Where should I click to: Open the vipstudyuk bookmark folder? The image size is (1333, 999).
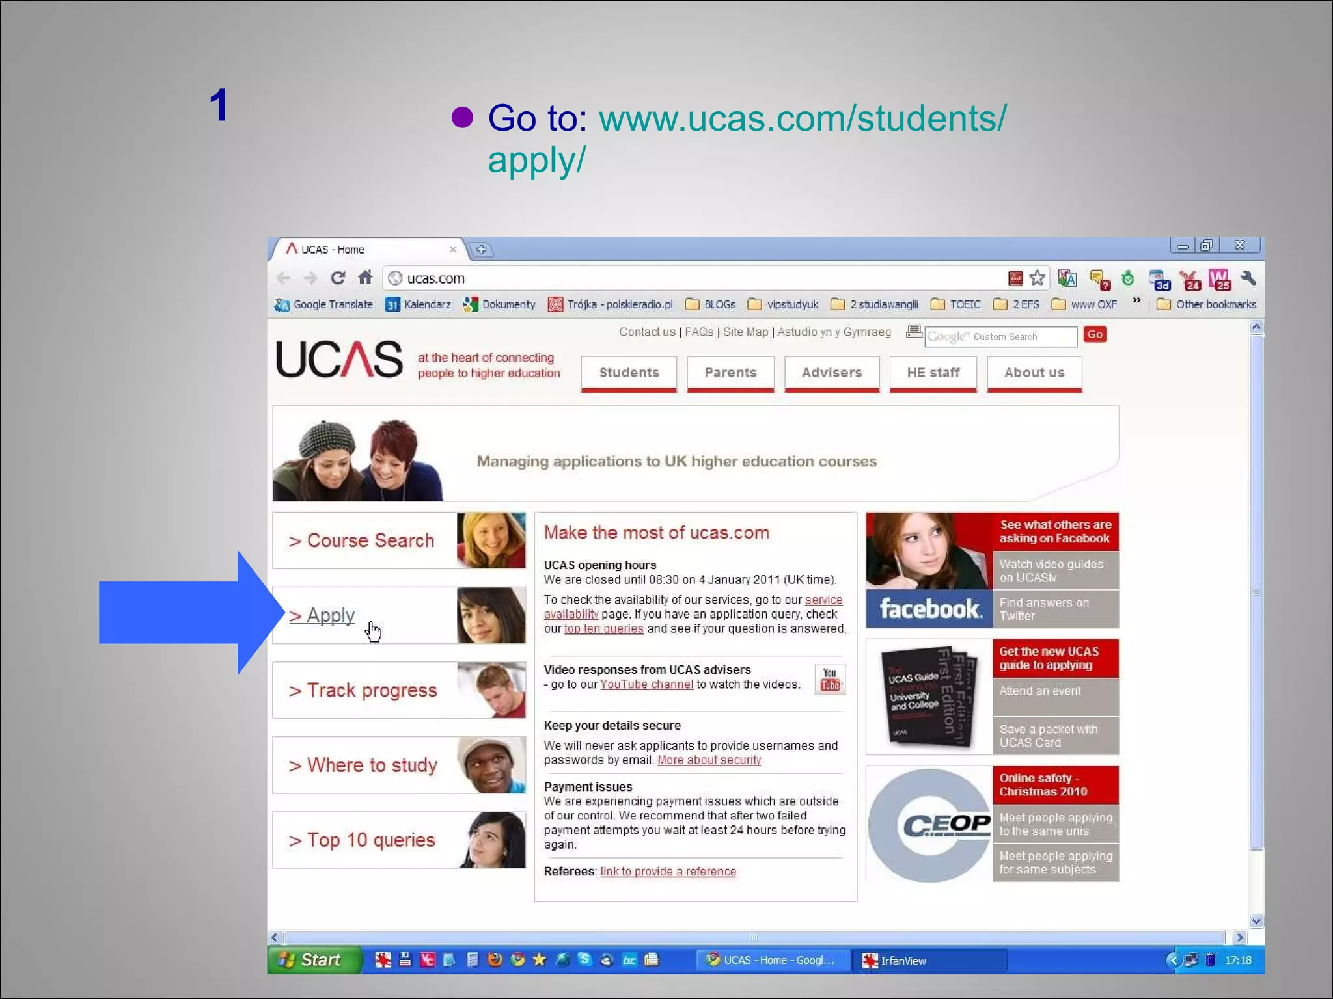782,304
